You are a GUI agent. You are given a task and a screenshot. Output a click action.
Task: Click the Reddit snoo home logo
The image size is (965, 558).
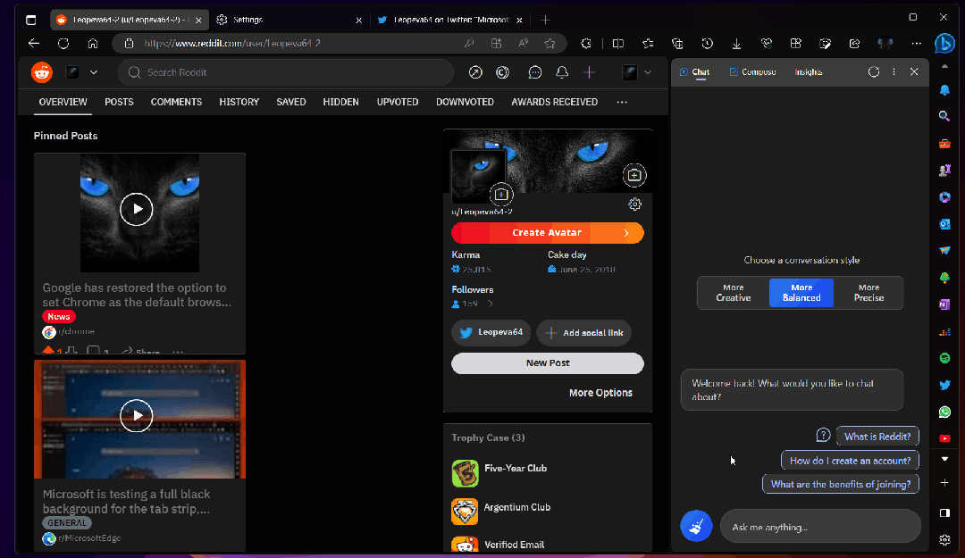(41, 72)
